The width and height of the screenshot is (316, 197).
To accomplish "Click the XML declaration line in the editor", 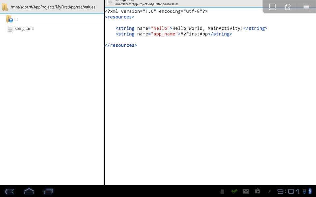I will point(156,11).
